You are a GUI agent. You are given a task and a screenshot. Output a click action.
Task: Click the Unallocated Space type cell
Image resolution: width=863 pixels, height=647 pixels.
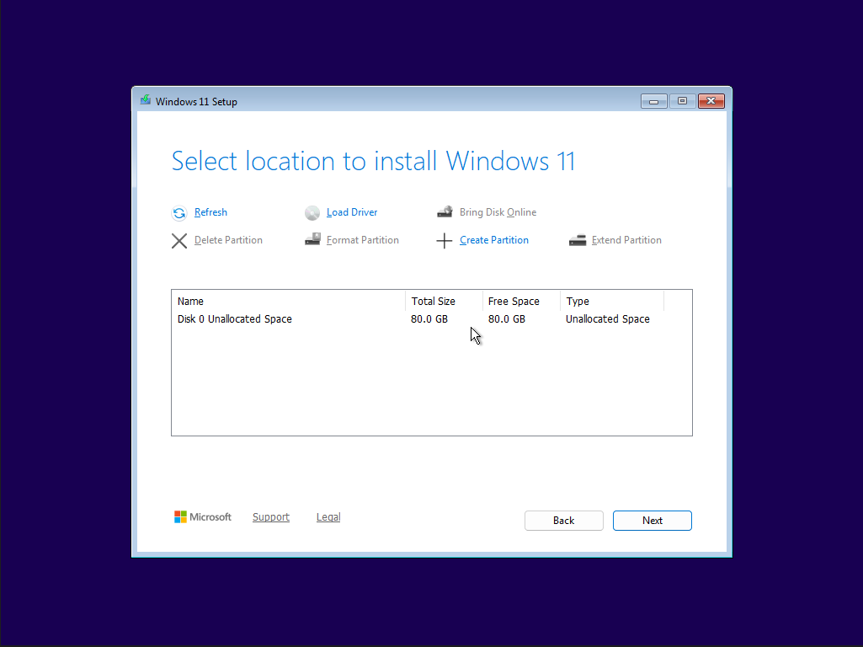coord(608,318)
